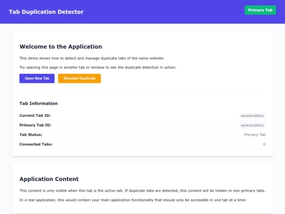The width and height of the screenshot is (285, 214).
Task: Click the green Primary Tab badge in header
Action: tap(260, 10)
